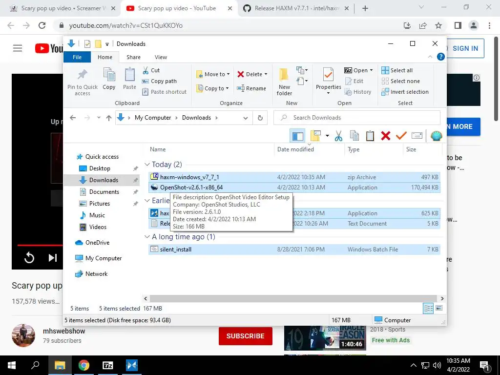
Task: Click History in the Open group
Action: pyautogui.click(x=358, y=92)
